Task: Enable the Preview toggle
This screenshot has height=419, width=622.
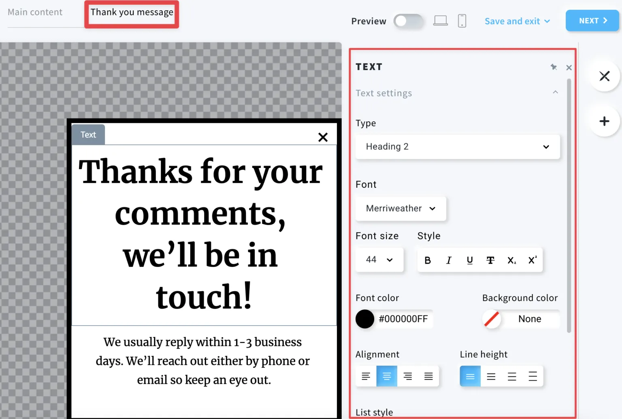Action: 409,21
